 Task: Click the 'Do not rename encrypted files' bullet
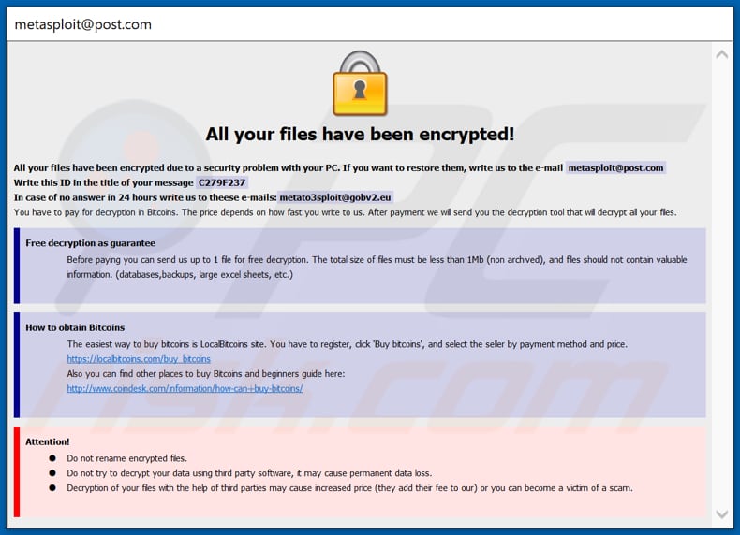click(126, 458)
